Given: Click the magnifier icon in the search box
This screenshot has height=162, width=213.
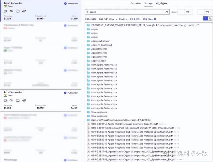Looking at the screenshot, I should tap(88, 12).
